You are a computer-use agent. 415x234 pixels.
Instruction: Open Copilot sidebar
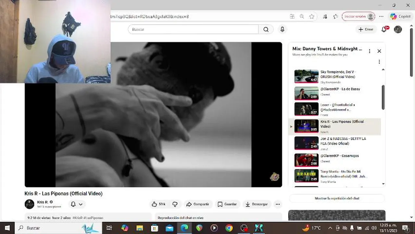(x=400, y=17)
